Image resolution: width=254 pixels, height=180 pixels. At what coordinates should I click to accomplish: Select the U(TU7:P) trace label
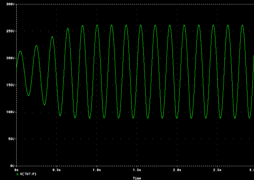click(28, 174)
